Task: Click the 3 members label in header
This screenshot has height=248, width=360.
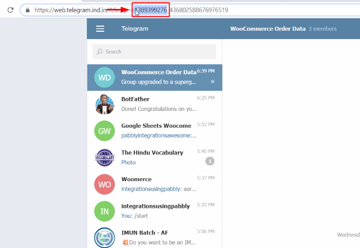Action: tap(323, 29)
